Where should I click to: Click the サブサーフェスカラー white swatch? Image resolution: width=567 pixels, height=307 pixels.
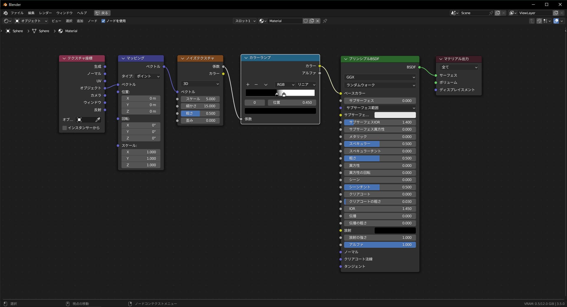pos(395,115)
